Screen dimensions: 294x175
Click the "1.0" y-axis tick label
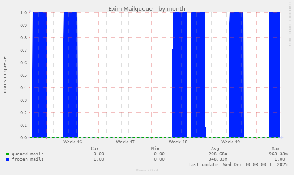click(24, 12)
